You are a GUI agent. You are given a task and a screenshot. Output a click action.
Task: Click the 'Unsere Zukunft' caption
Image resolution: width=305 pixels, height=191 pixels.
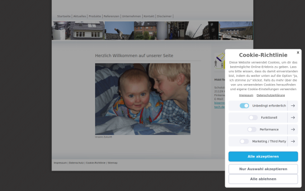(x=103, y=137)
